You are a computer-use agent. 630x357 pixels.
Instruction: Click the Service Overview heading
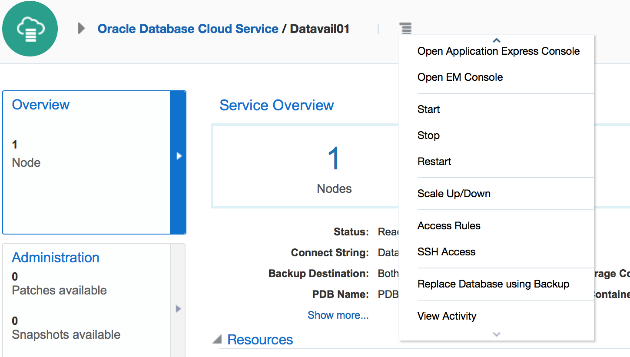pyautogui.click(x=277, y=105)
